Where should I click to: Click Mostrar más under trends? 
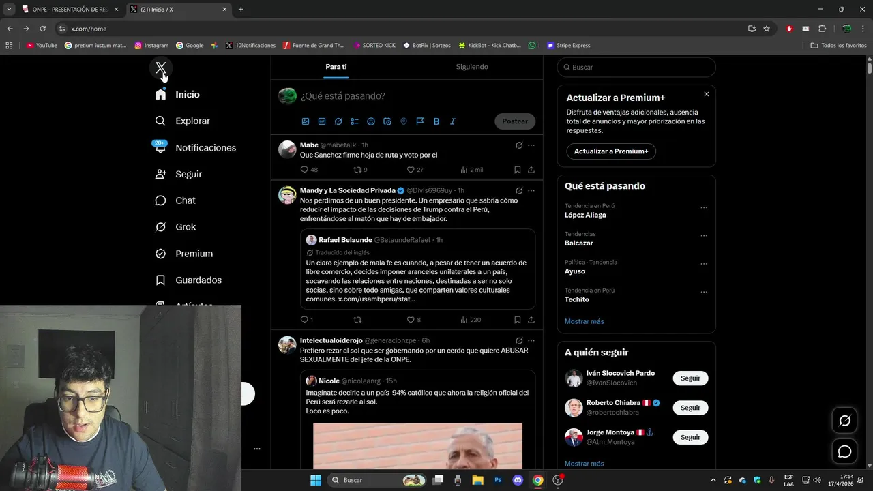[584, 321]
